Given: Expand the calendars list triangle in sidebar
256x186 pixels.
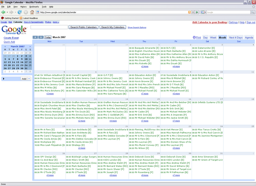Looking at the screenshot, I should click(4, 79).
